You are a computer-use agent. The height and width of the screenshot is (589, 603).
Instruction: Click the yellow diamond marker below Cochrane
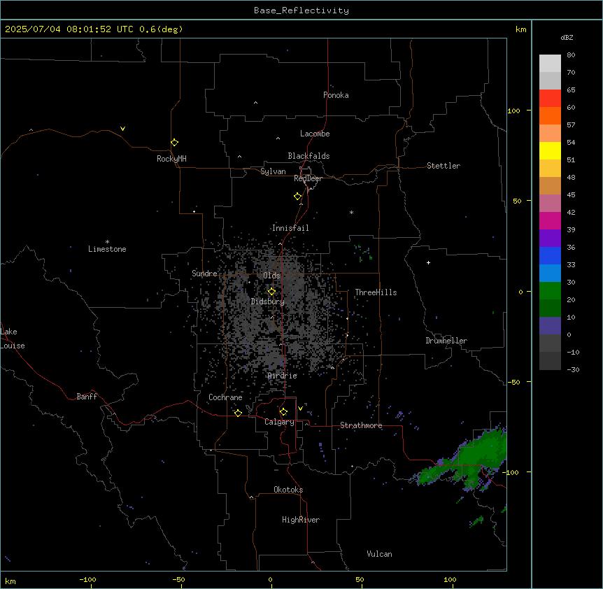(x=238, y=413)
